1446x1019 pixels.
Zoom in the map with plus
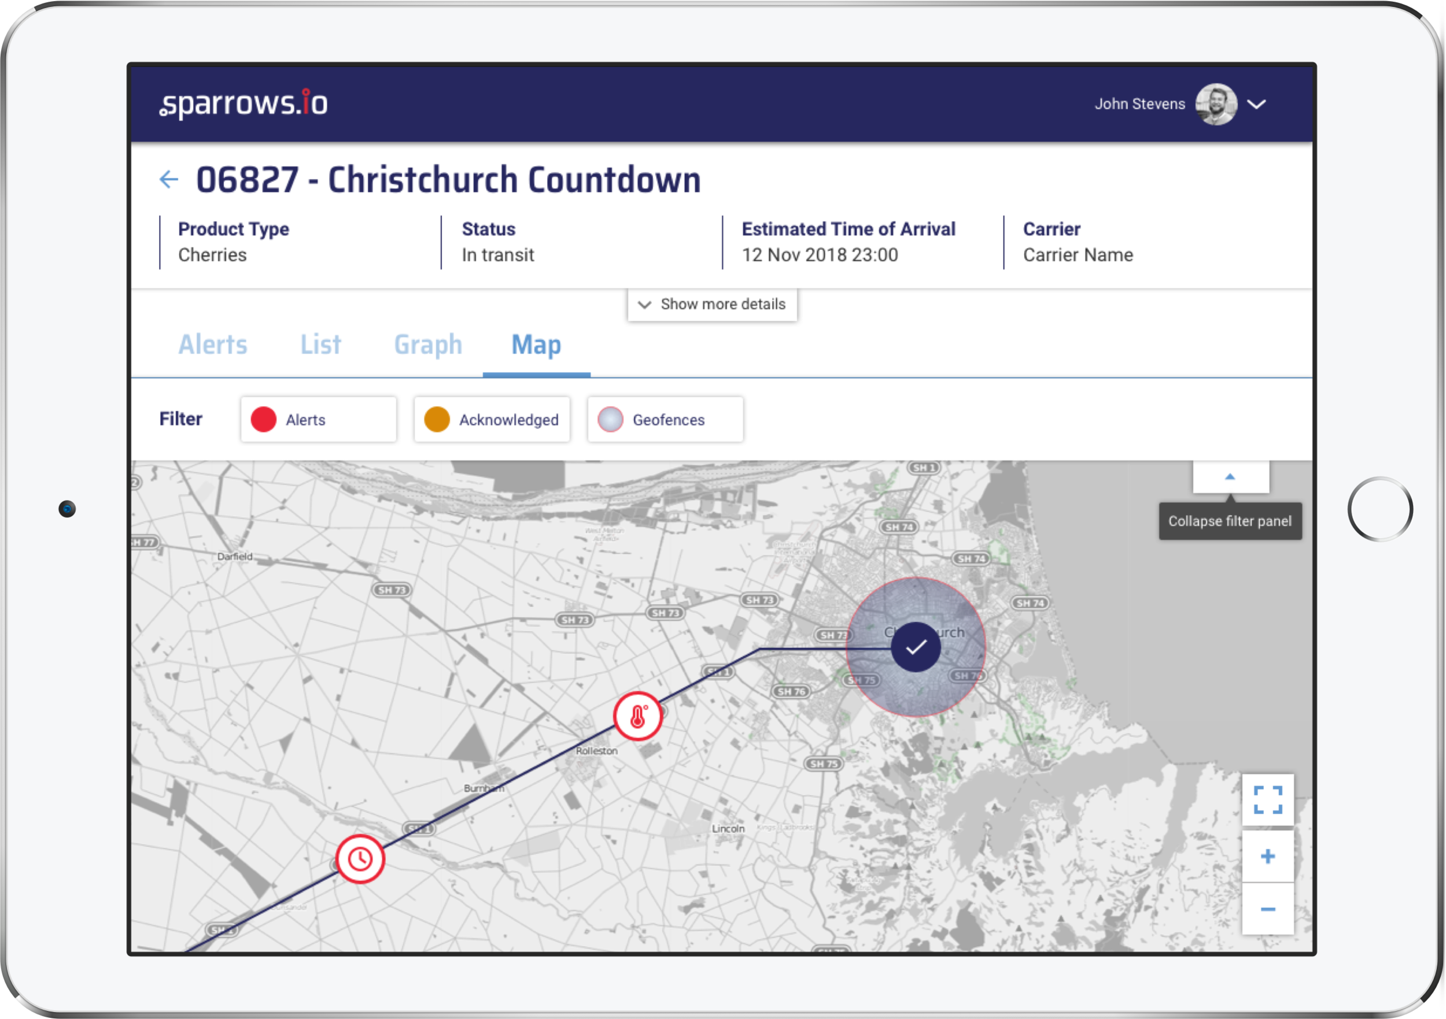click(x=1268, y=856)
